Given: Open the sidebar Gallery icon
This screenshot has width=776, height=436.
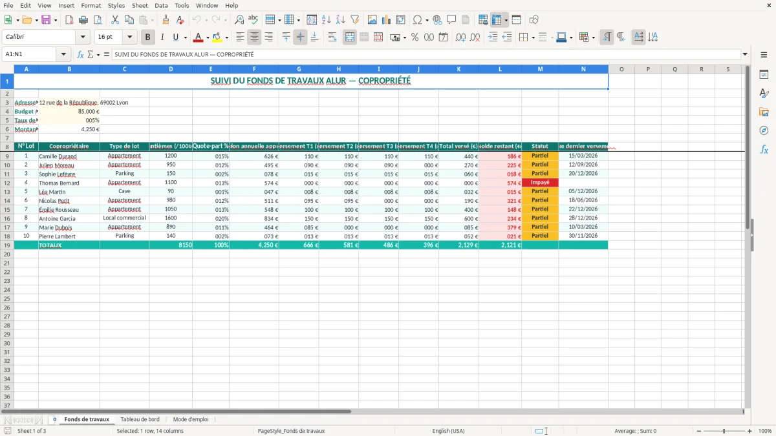Looking at the screenshot, I should (x=764, y=112).
